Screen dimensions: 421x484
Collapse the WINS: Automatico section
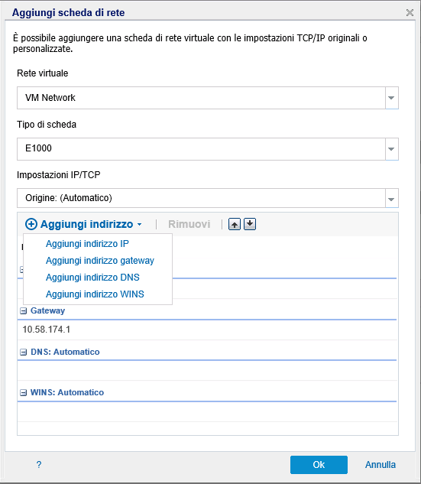click(24, 393)
